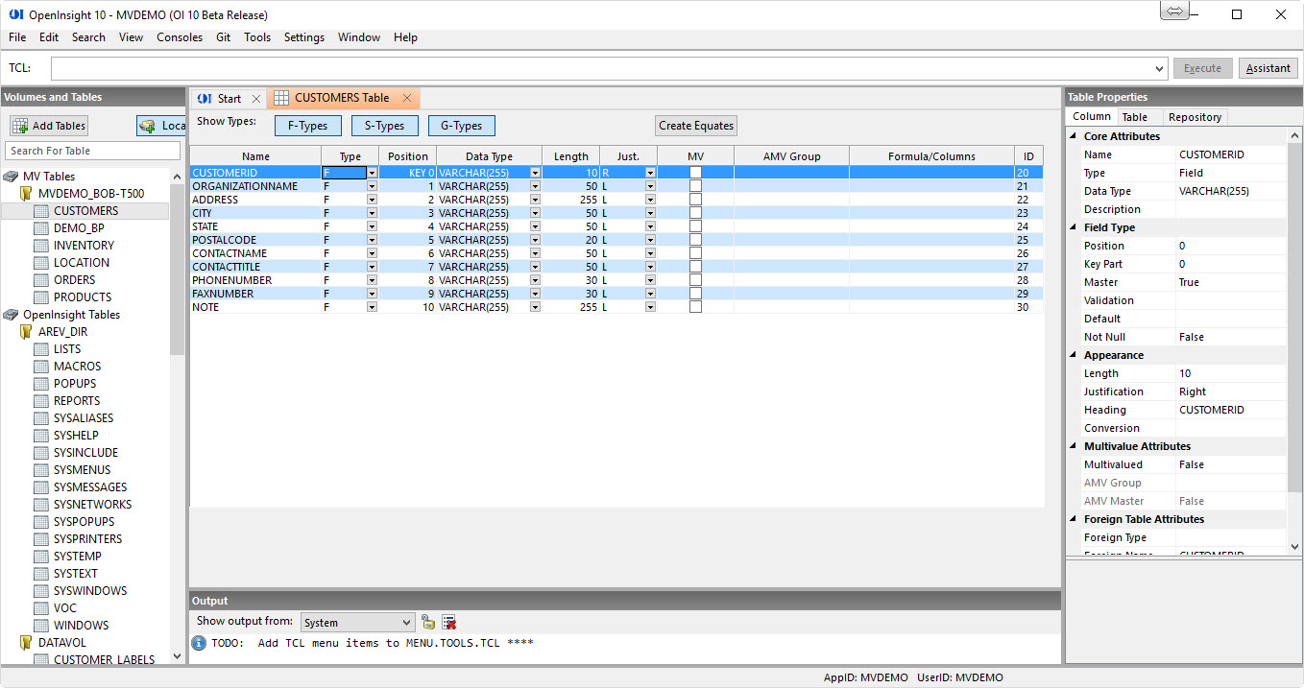Image resolution: width=1304 pixels, height=688 pixels.
Task: Click the F-Types filter button
Action: pyautogui.click(x=308, y=126)
